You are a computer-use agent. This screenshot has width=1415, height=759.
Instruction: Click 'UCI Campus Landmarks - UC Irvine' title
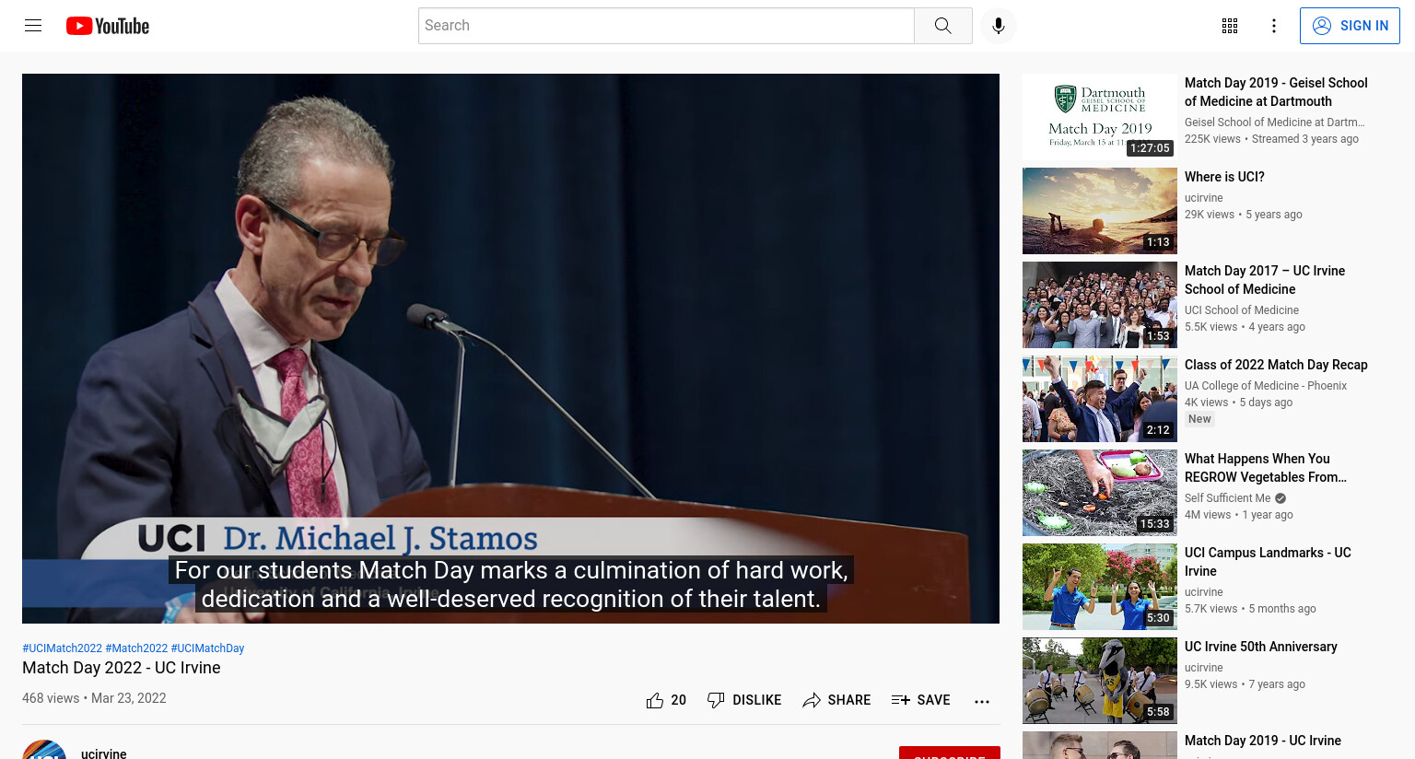(1268, 562)
